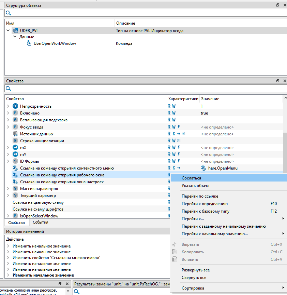Click the Свойства panel search field
287x295 pixels.
(143, 89)
